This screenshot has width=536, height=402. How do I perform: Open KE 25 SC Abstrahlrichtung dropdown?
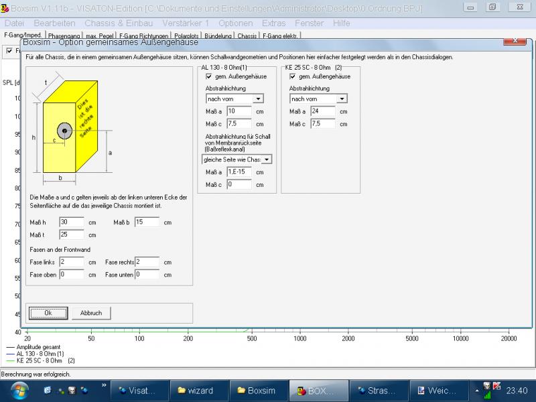[342, 98]
